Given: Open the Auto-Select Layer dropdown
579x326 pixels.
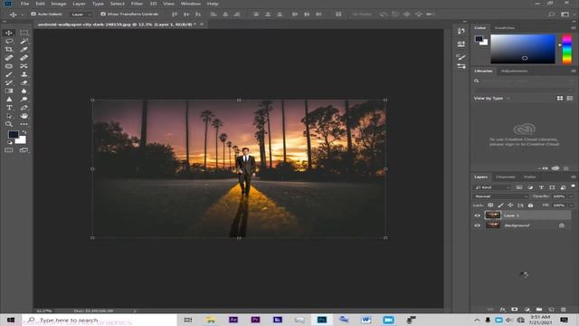Looking at the screenshot, I should (81, 14).
